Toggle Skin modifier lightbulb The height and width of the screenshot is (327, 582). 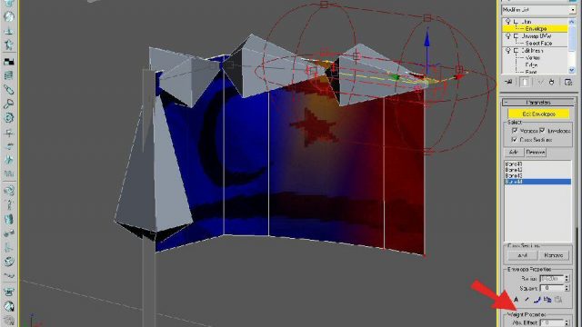pos(507,22)
